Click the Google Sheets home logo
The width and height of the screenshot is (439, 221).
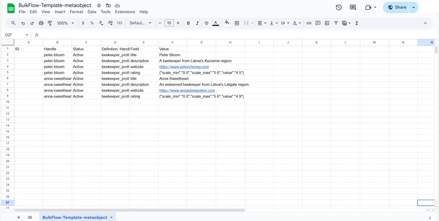(10, 8)
